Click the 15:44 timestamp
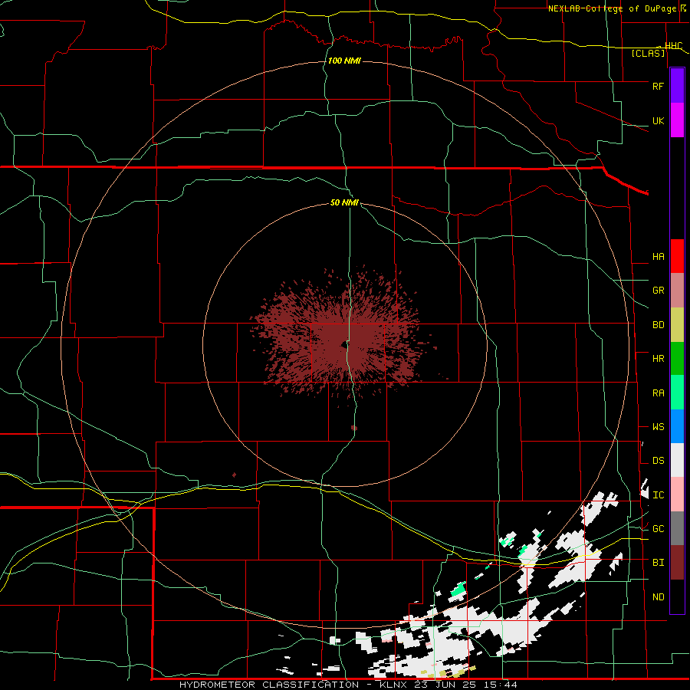 (501, 685)
